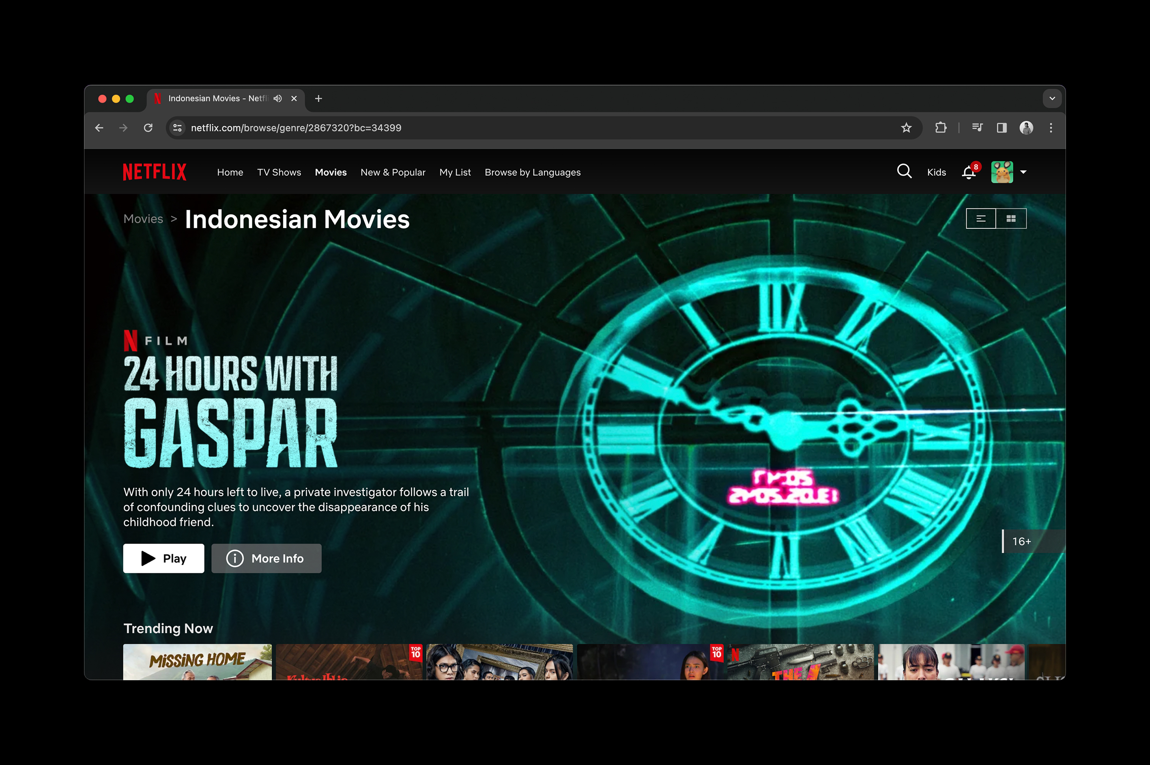Screen dimensions: 1150x765
Task: Open the notifications bell
Action: click(x=969, y=172)
